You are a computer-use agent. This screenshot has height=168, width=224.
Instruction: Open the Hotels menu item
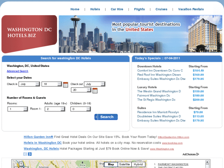95,9
